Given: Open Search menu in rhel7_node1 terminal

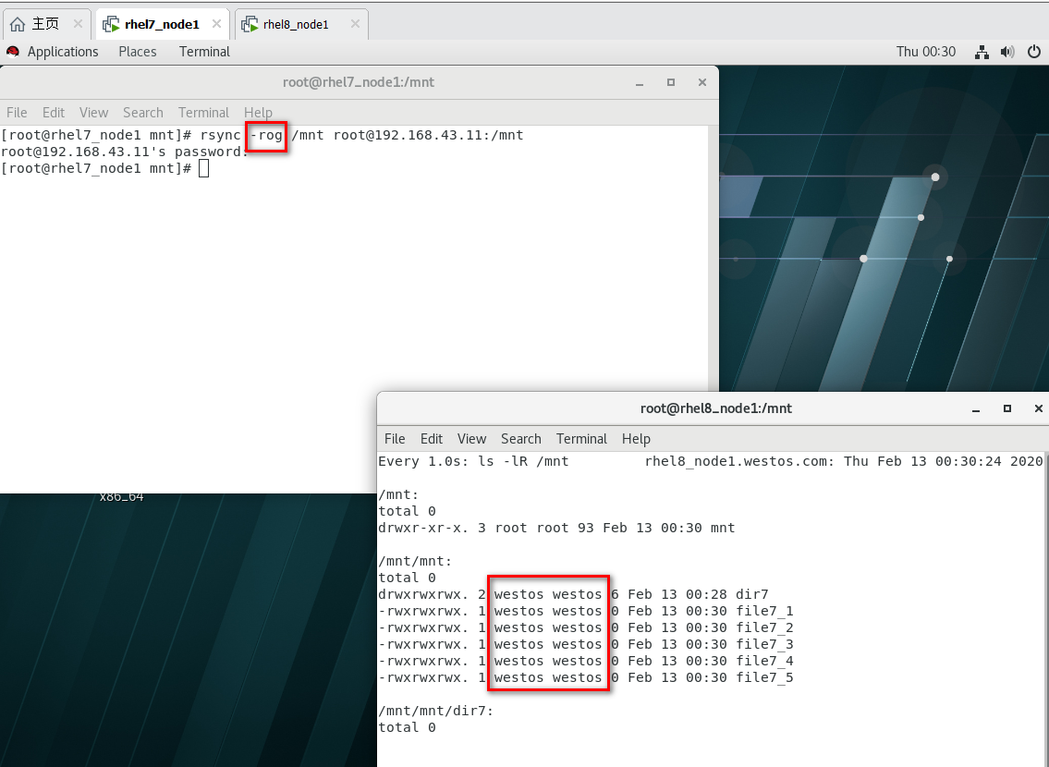Looking at the screenshot, I should coord(143,113).
